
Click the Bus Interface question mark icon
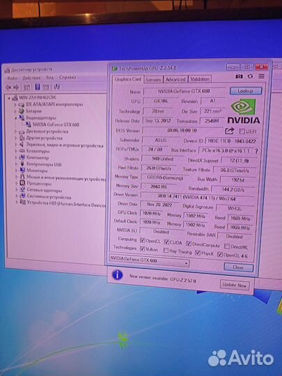(x=256, y=151)
